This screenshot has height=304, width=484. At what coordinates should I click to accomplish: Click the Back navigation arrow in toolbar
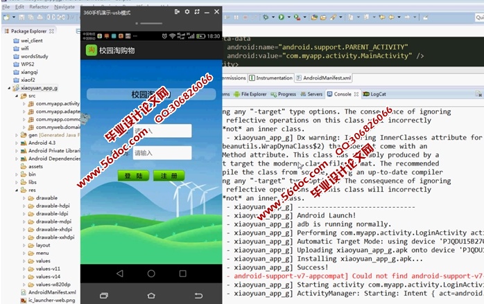point(391,17)
